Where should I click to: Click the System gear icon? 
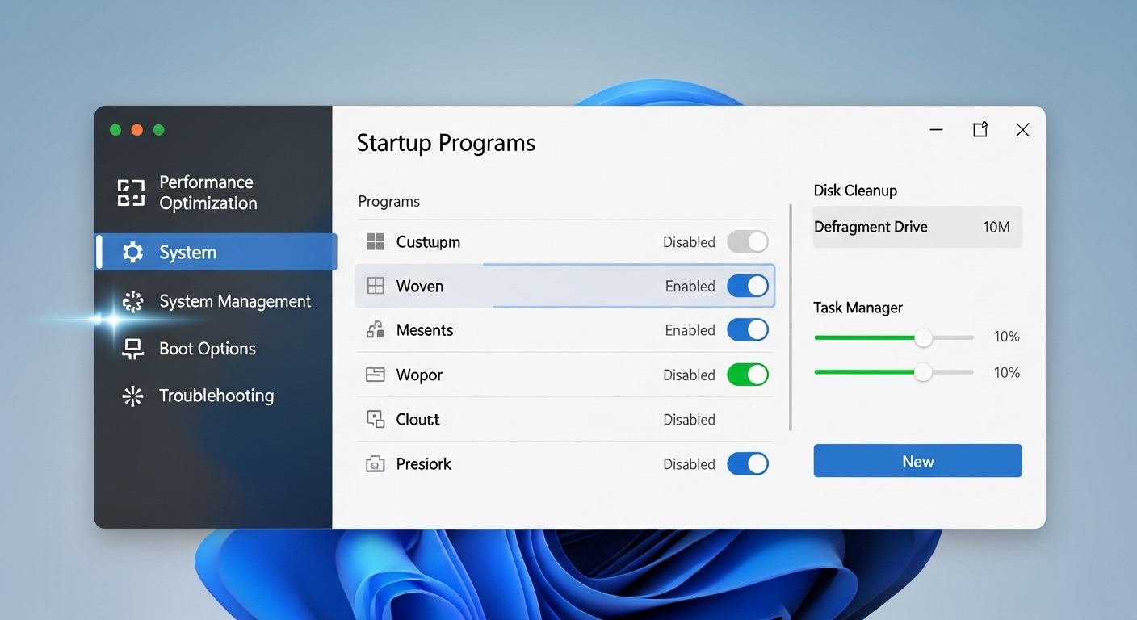[132, 253]
